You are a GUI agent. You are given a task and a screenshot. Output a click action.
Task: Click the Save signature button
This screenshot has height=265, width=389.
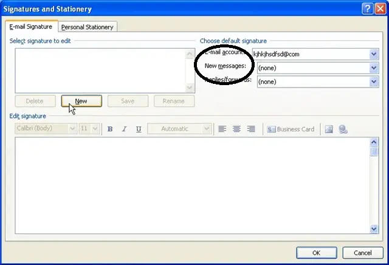(128, 101)
